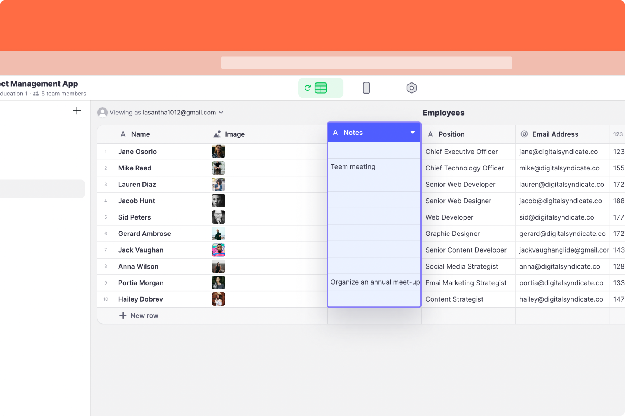Select the Employees table heading
This screenshot has height=416, width=625.
(443, 113)
